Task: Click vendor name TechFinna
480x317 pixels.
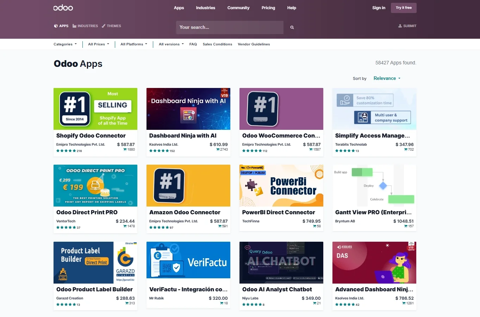Action: click(x=251, y=221)
